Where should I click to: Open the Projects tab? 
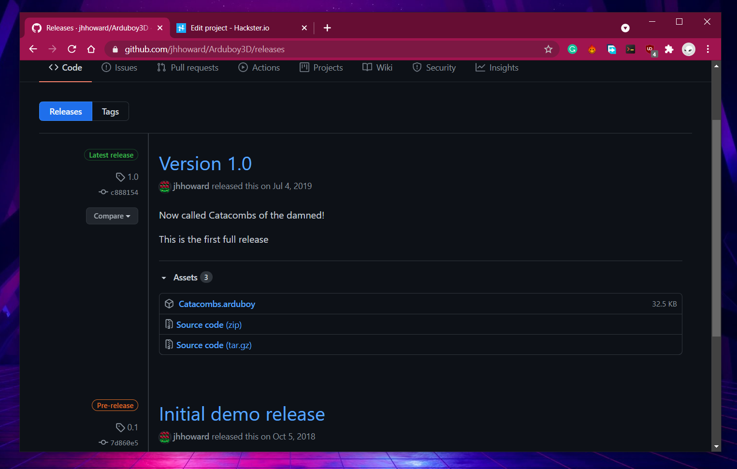point(321,68)
